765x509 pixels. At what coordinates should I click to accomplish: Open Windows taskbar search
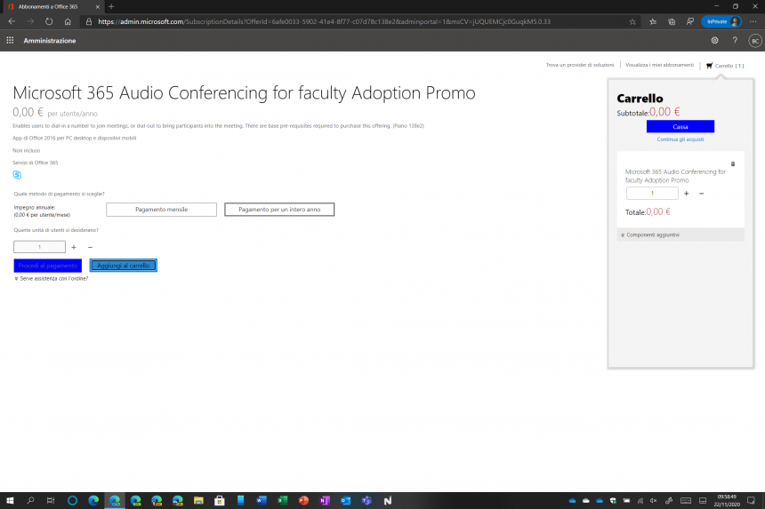30,500
